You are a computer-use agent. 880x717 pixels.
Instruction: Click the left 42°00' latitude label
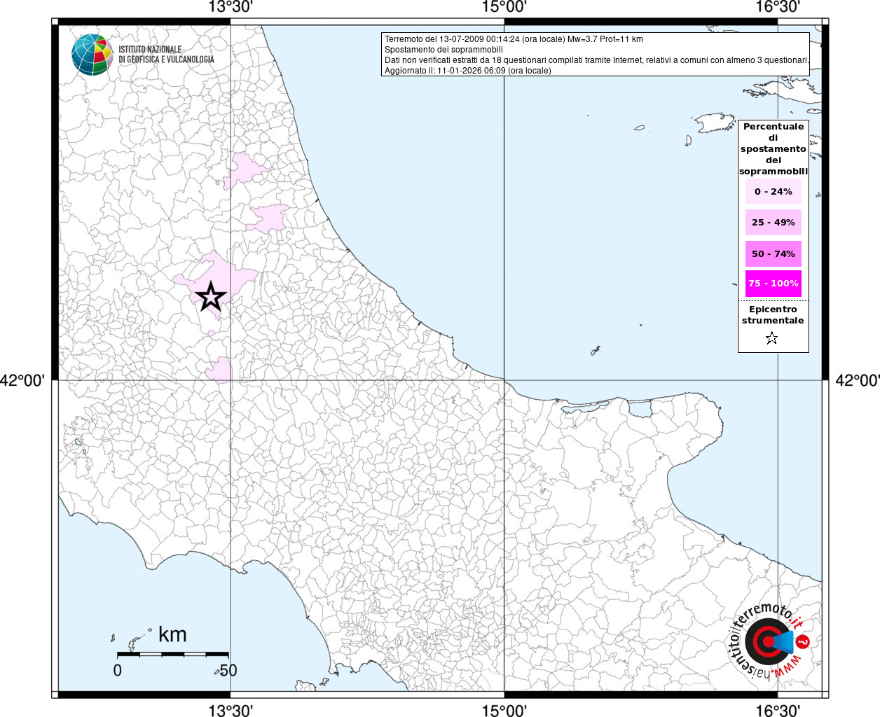pyautogui.click(x=22, y=380)
